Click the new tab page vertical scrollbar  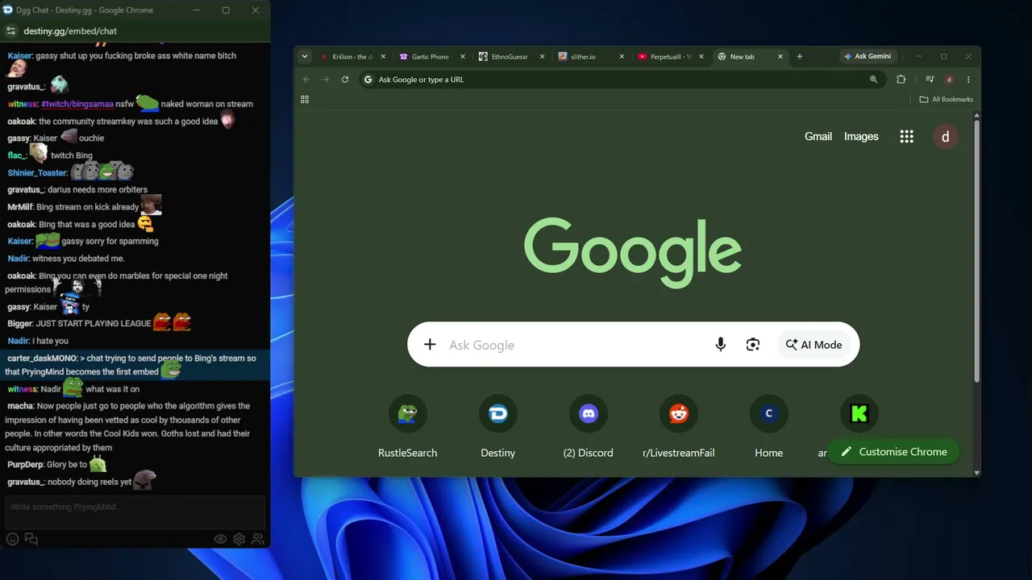[x=977, y=251]
